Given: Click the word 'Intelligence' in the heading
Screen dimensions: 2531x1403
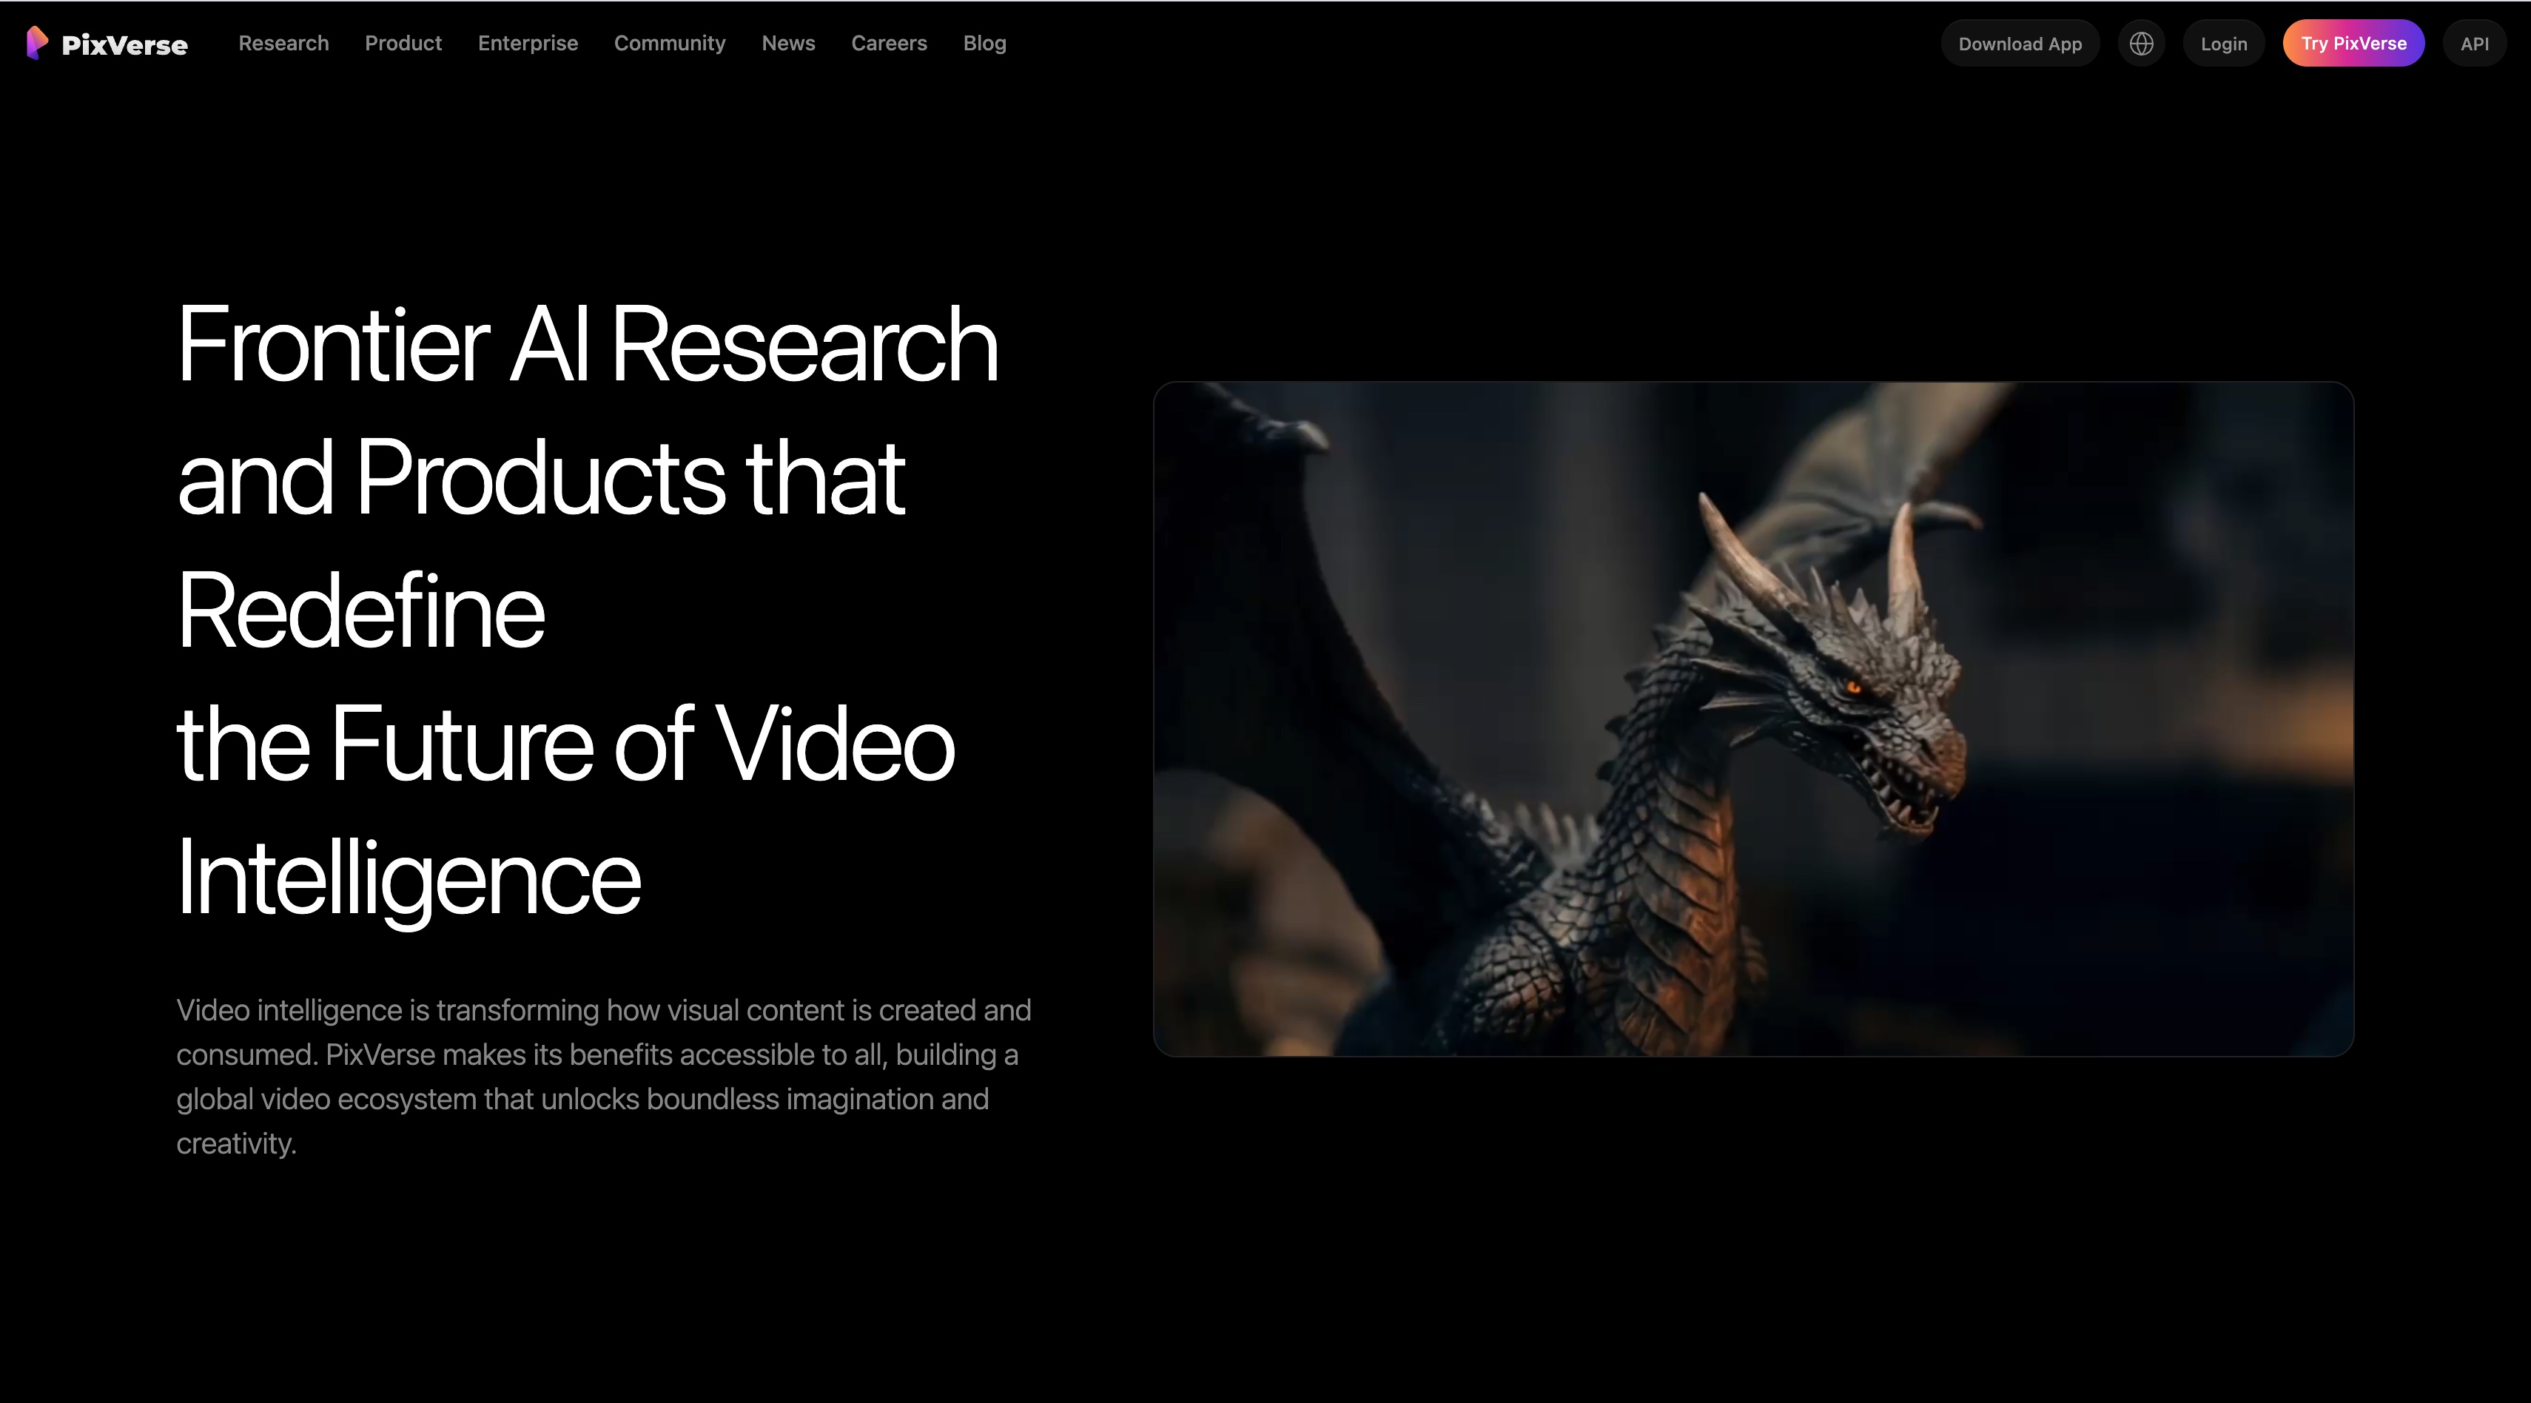Looking at the screenshot, I should (408, 878).
